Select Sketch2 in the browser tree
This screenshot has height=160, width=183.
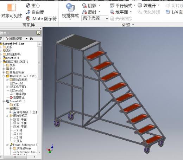[x=18, y=90]
